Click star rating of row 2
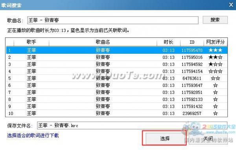This screenshot has height=150, width=236. [x=216, y=57]
